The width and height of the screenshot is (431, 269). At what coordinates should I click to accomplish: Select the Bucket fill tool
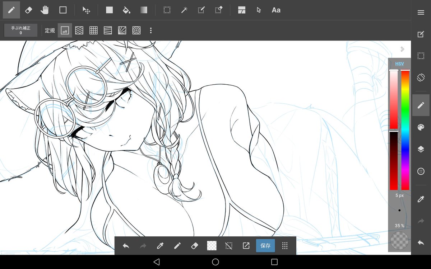(126, 10)
